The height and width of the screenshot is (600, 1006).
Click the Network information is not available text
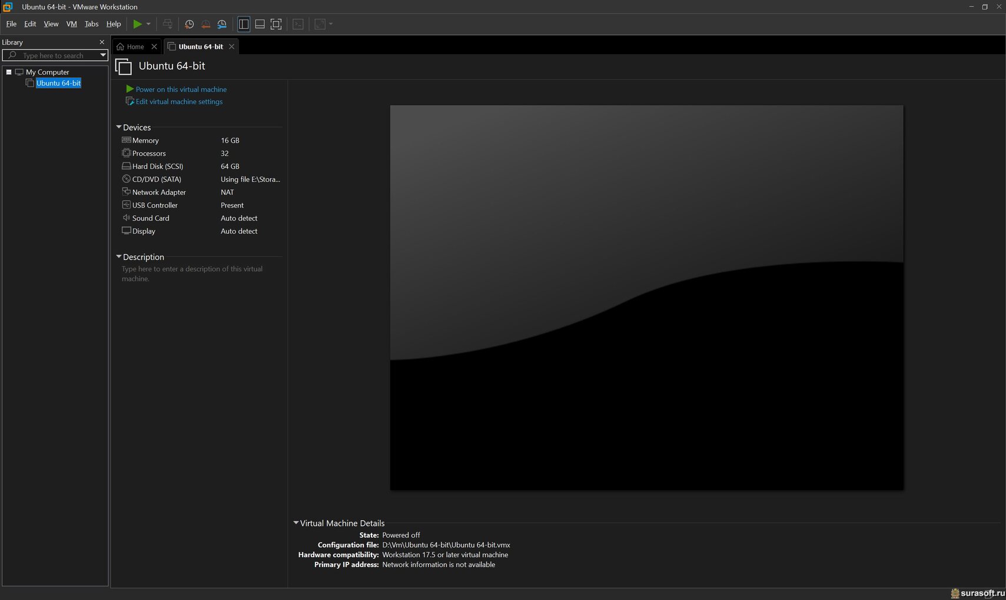point(439,565)
